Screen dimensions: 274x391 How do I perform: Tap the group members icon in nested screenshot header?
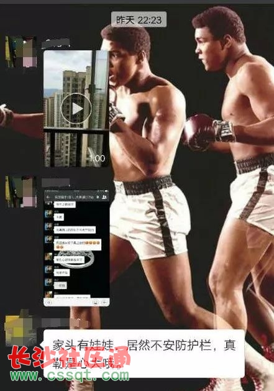(x=105, y=197)
